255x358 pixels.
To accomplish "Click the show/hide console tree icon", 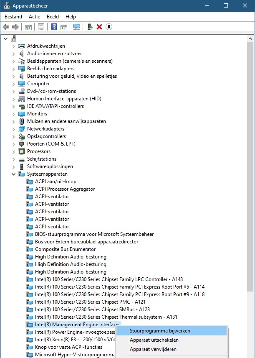I will (x=28, y=27).
